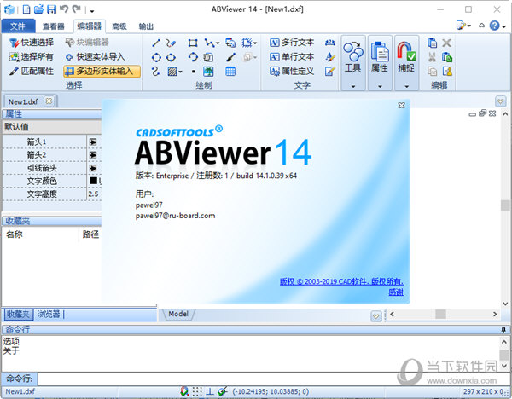The width and height of the screenshot is (512, 399).
Task: Click the dimension text style icon
Action: tap(329, 43)
